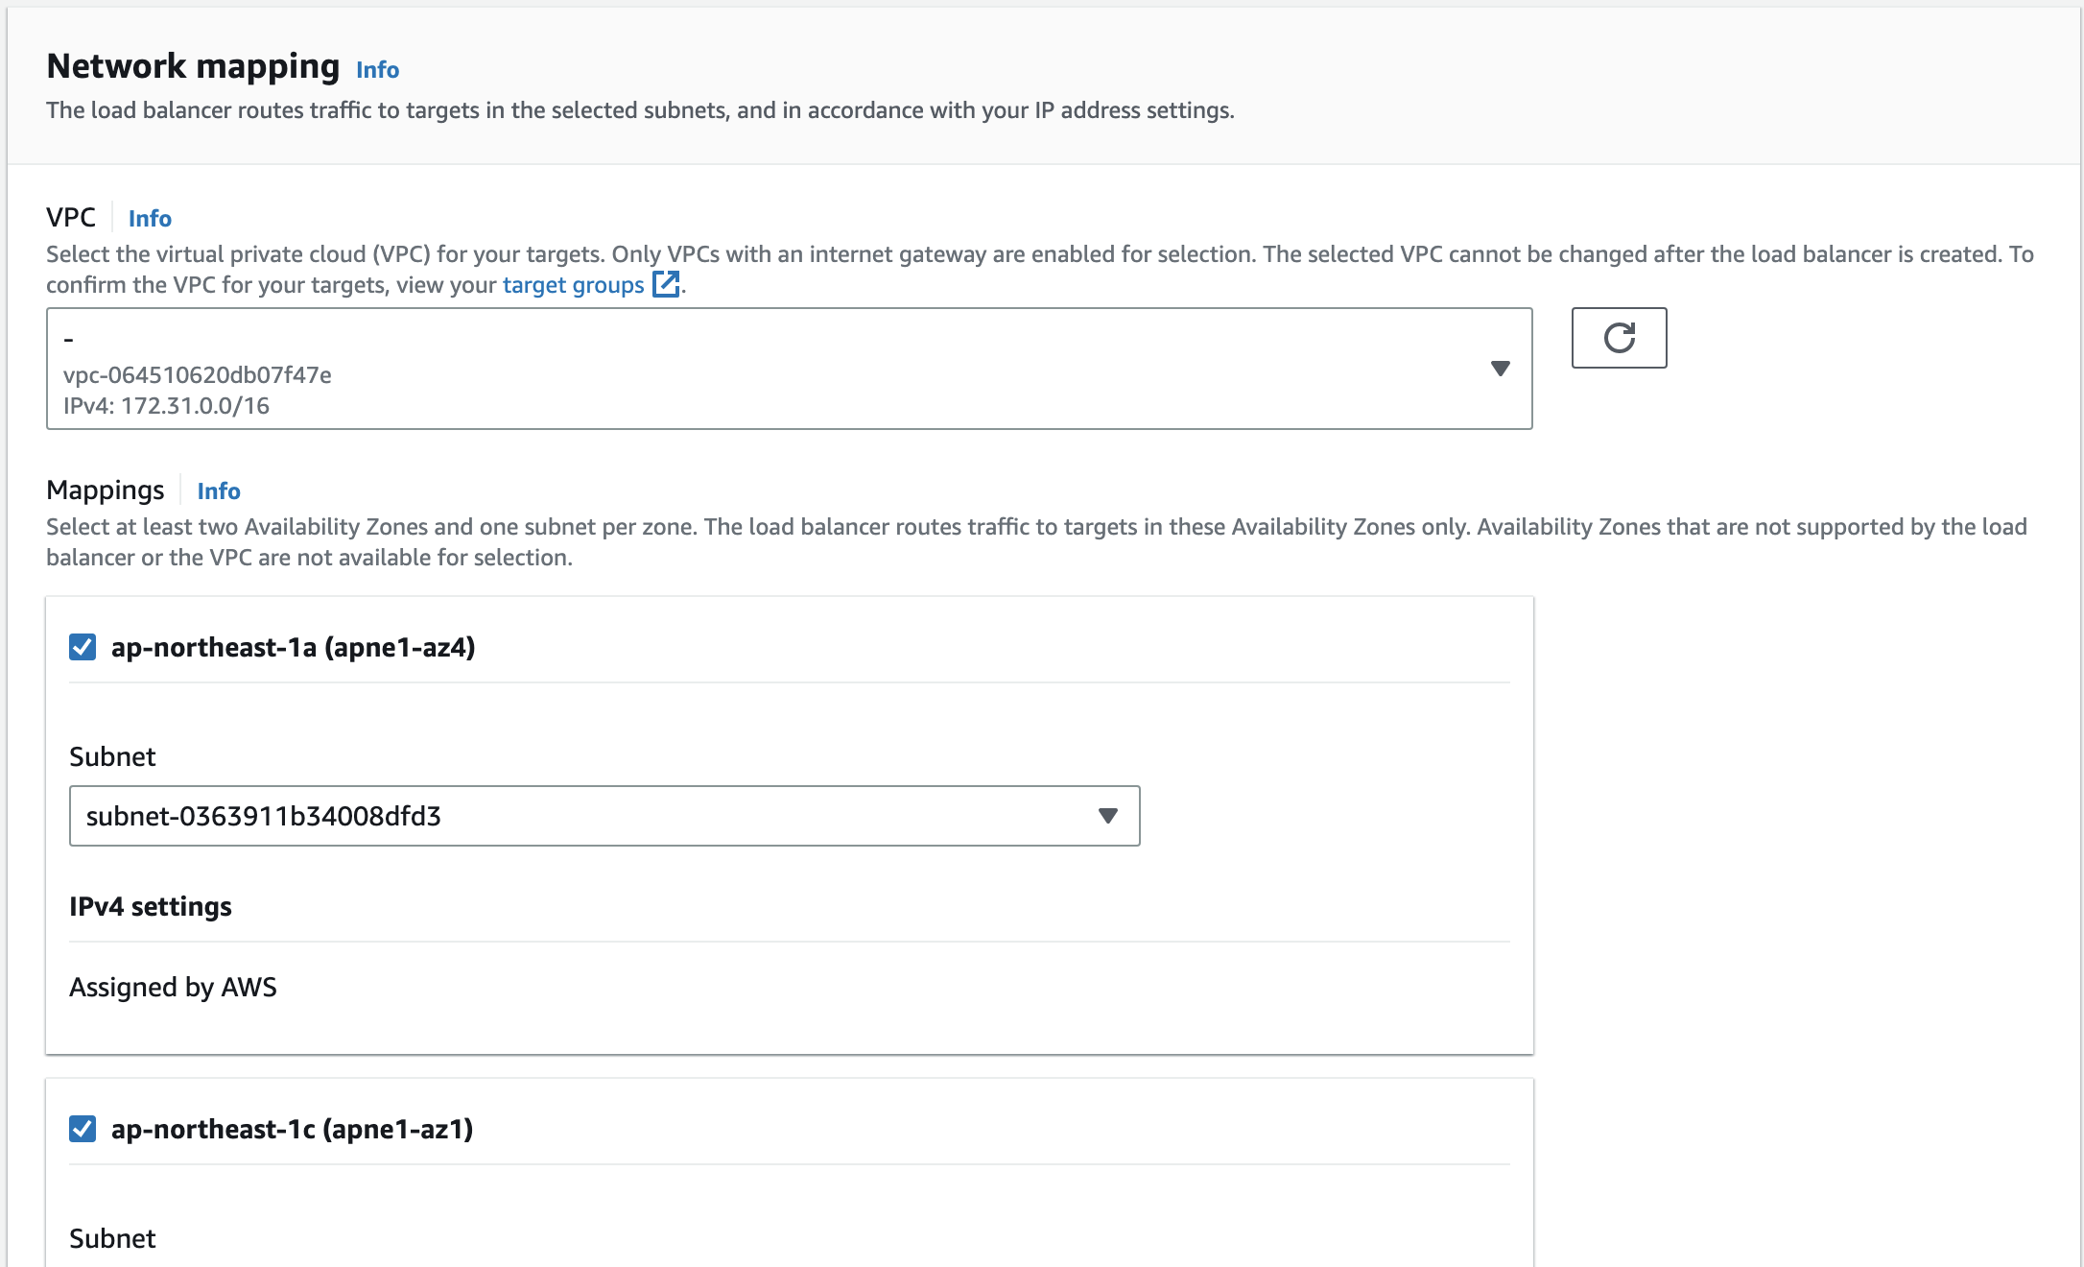This screenshot has height=1267, width=2084.
Task: Click the refresh VPC list button
Action: click(1619, 338)
